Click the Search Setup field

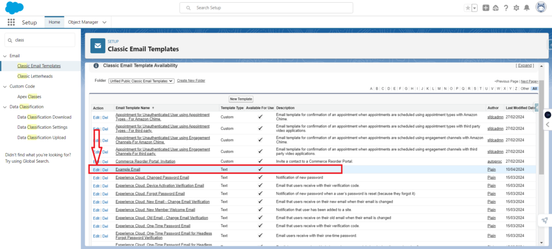click(x=266, y=8)
